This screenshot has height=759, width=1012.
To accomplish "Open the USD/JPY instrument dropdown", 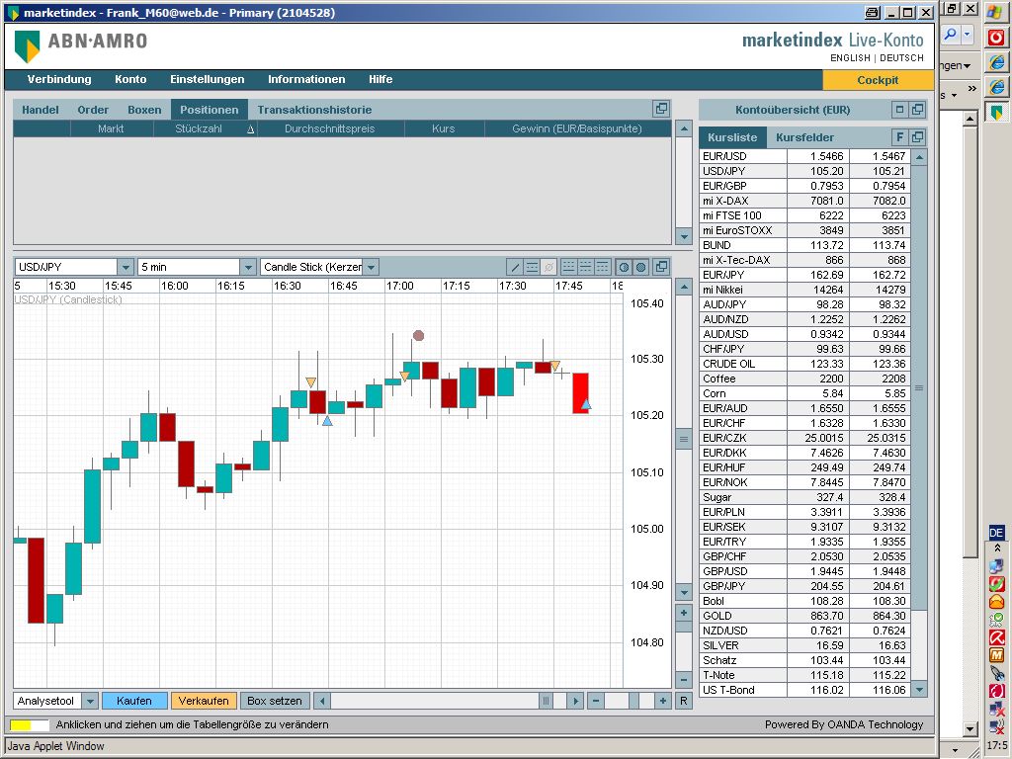I will [126, 267].
